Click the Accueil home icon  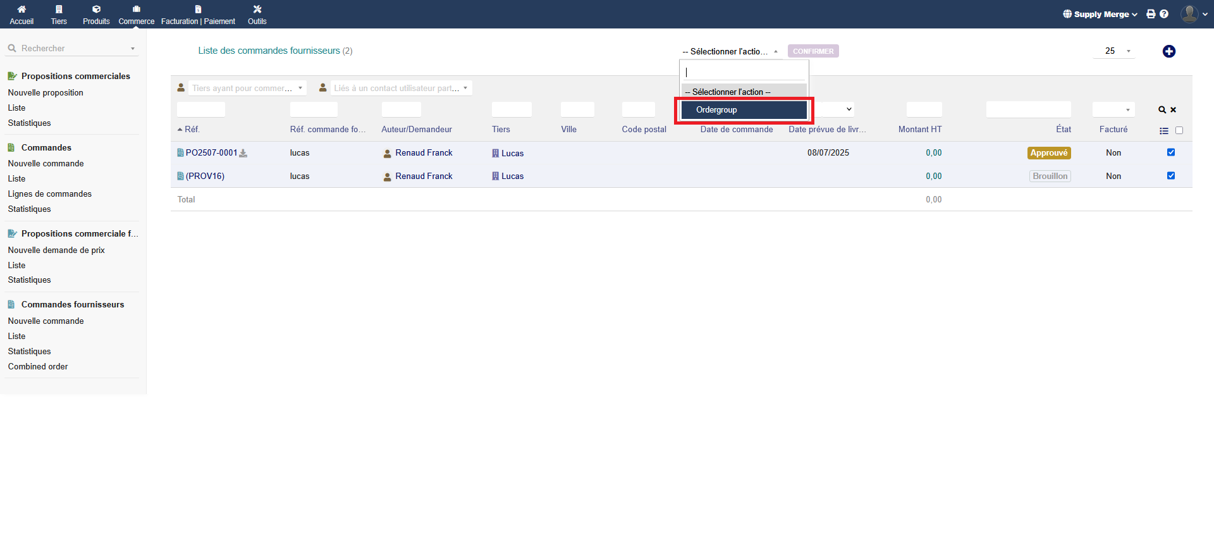pos(21,9)
